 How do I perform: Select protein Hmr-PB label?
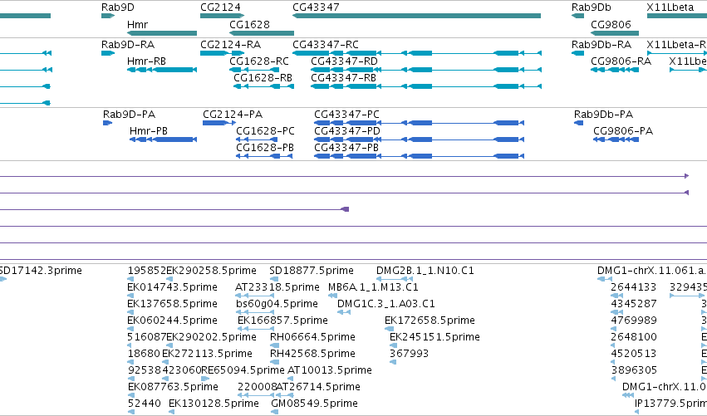tap(149, 130)
